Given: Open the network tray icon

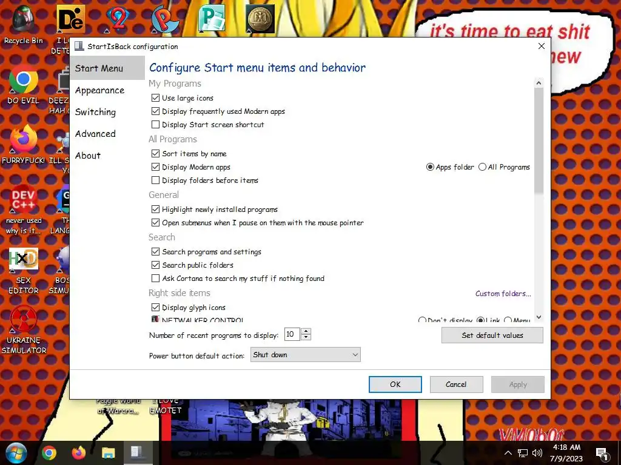Looking at the screenshot, I should (522, 453).
